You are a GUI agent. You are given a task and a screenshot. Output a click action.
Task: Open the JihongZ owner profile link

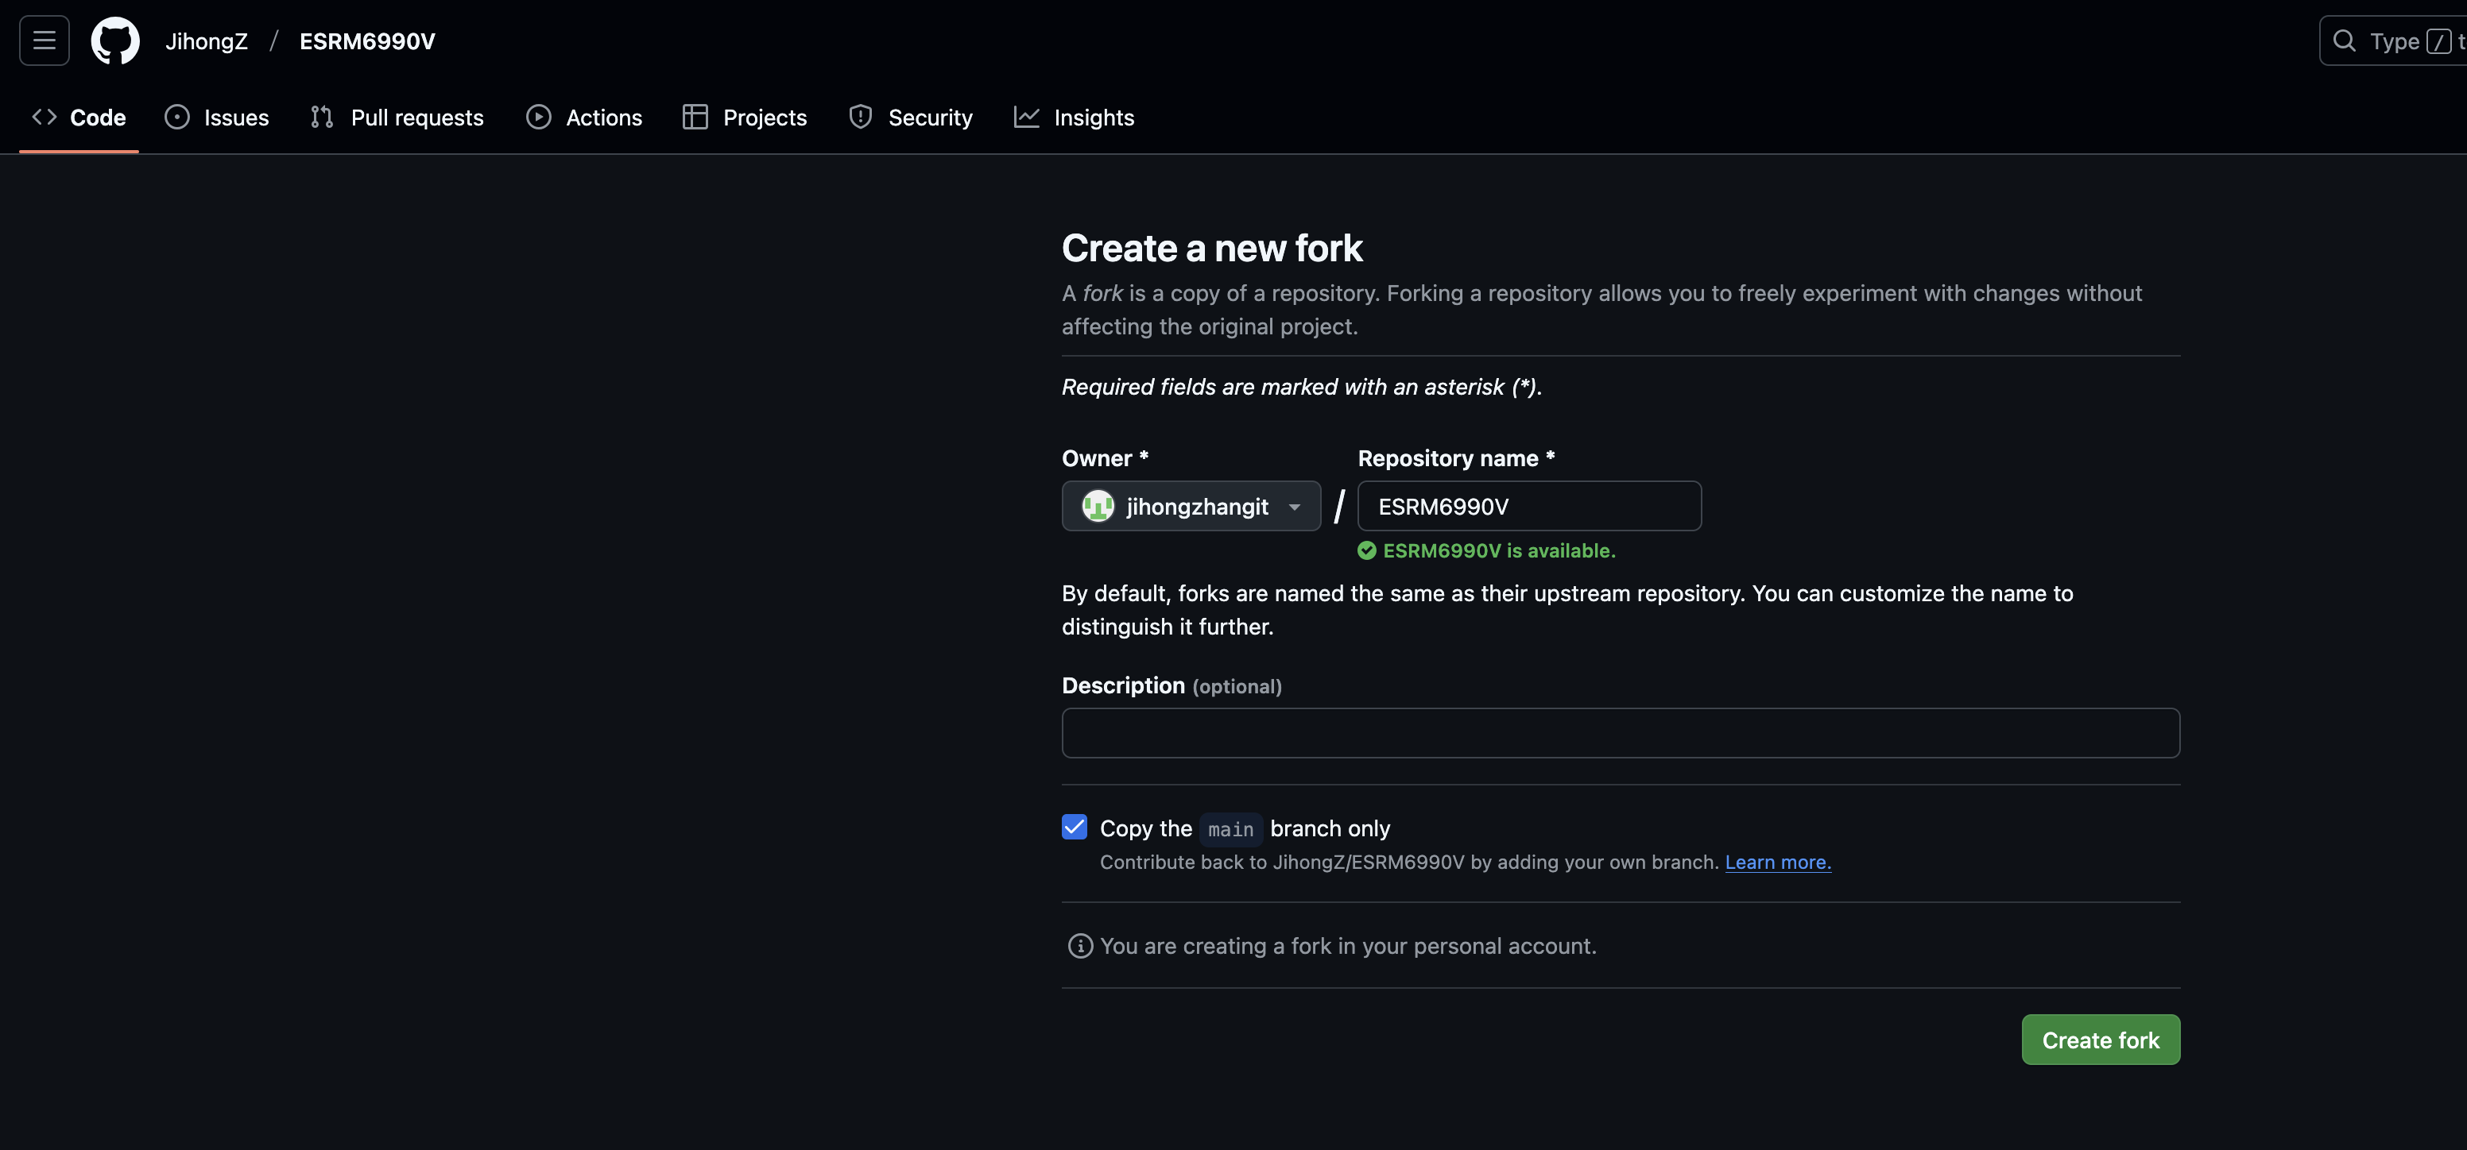coord(206,41)
